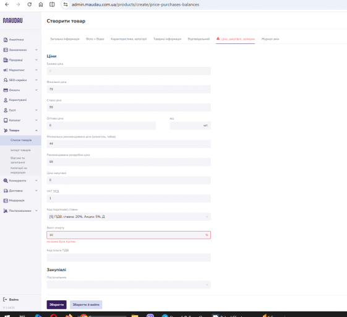
Task: Open Відгуки та запитання submenu item
Action: [x=18, y=160]
